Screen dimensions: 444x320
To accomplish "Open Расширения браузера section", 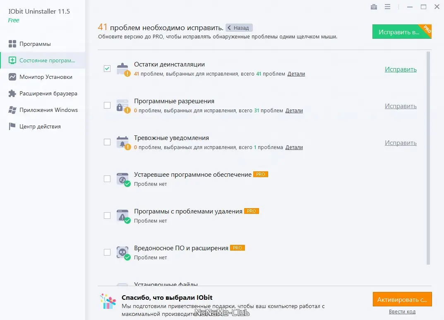I will [43, 93].
